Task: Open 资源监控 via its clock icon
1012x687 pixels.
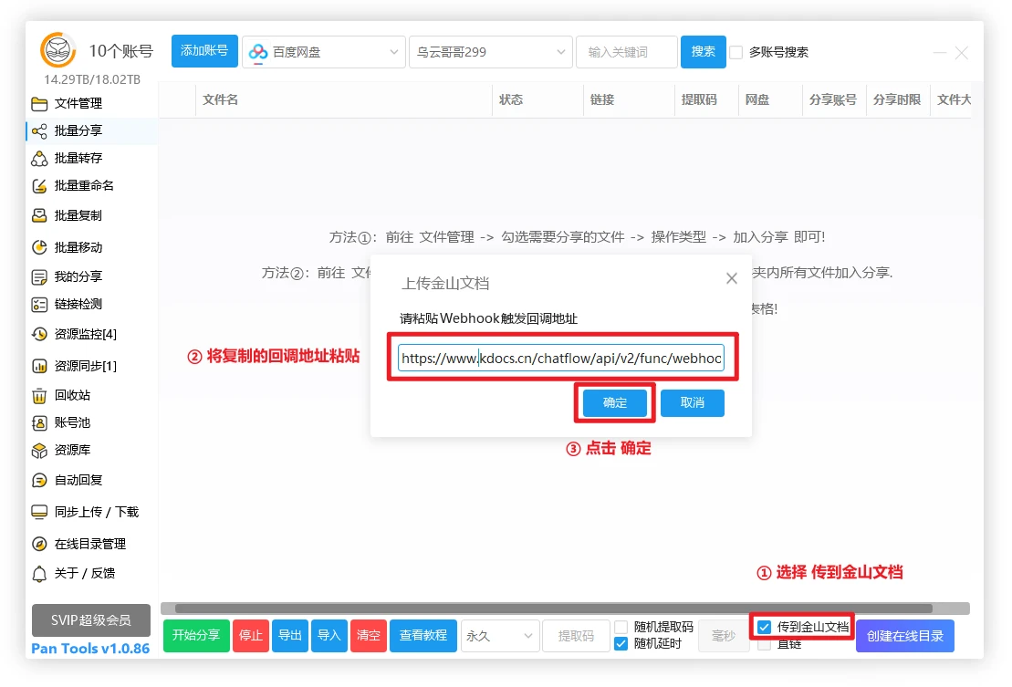Action: coord(39,334)
